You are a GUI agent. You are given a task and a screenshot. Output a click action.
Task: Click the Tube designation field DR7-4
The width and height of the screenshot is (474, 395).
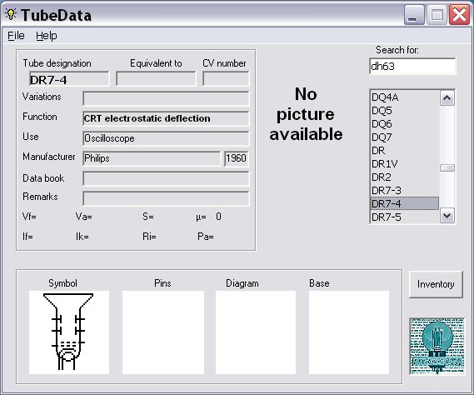click(x=69, y=79)
